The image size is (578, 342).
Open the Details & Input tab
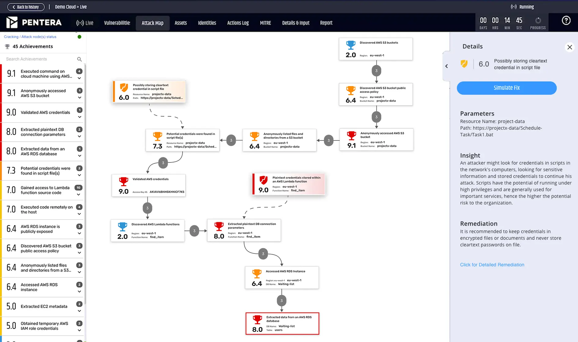[x=296, y=23]
